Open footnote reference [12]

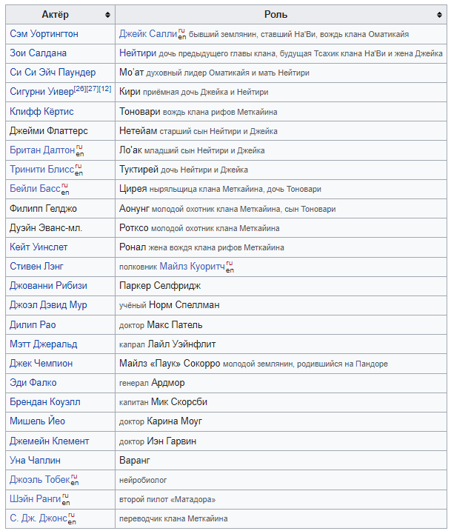[105, 89]
